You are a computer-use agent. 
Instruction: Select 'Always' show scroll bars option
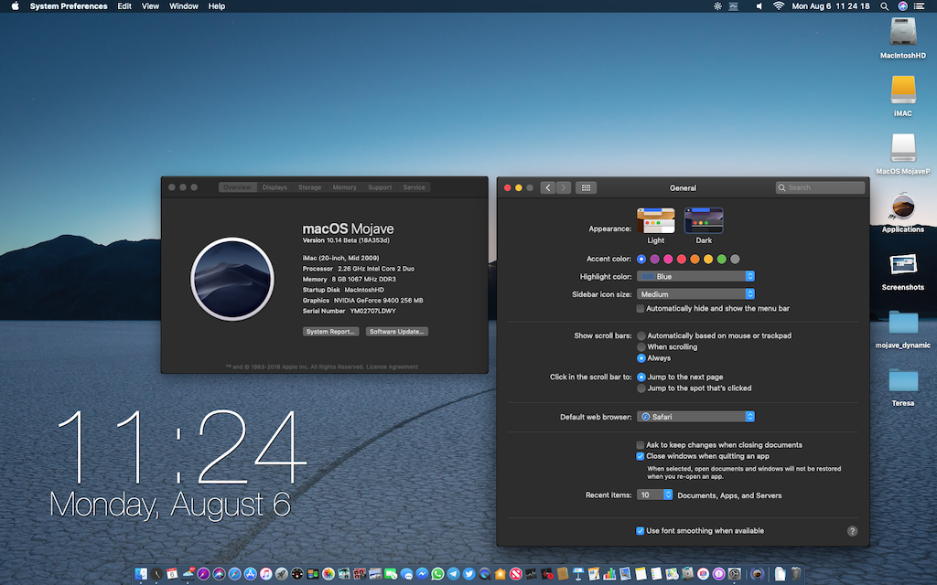click(x=641, y=358)
